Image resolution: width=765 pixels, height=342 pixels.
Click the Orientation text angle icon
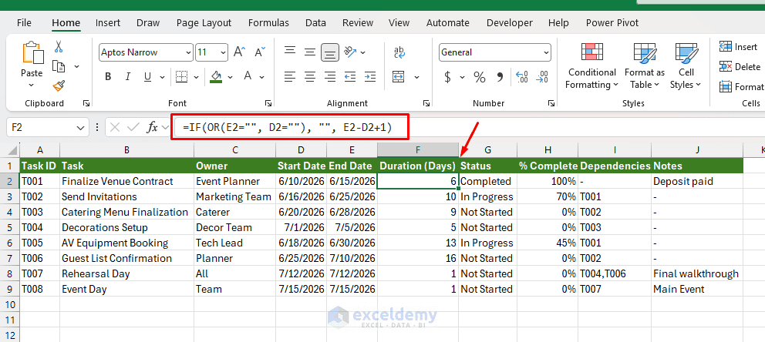tap(351, 52)
